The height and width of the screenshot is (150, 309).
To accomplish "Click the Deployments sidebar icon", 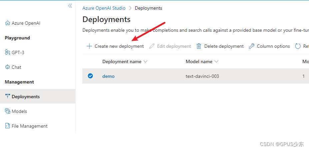I will click(7, 96).
